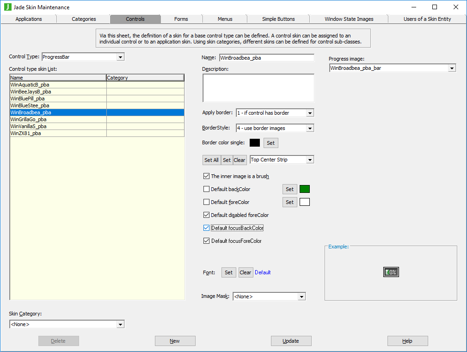Open the BorderStyle combo box
Screen dimensions: 467x352
click(x=310, y=128)
